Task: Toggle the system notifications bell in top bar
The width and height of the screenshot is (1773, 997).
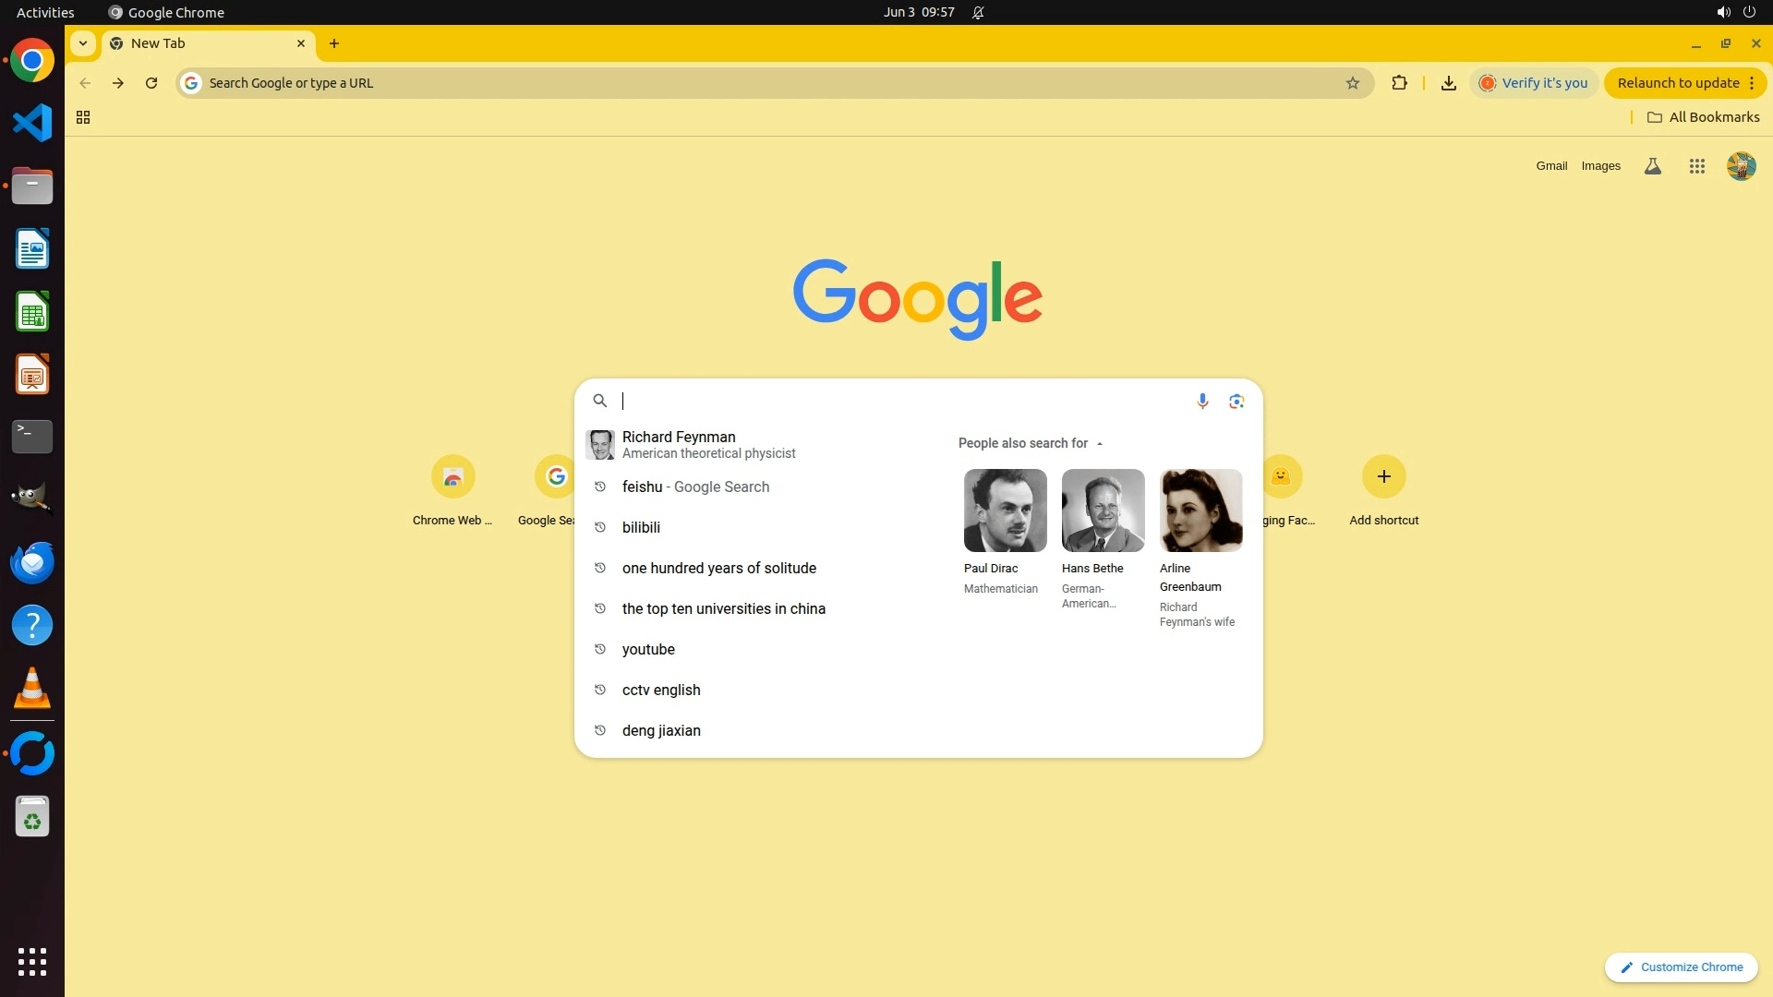Action: tap(978, 13)
